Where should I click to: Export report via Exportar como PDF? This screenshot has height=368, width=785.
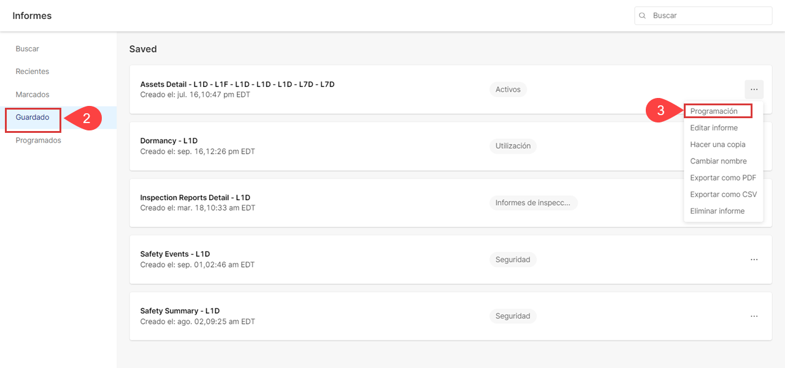723,178
